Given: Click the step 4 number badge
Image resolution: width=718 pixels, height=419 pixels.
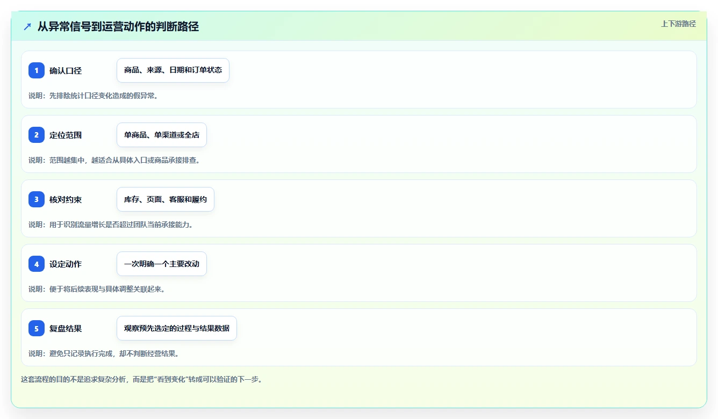Looking at the screenshot, I should tap(37, 264).
